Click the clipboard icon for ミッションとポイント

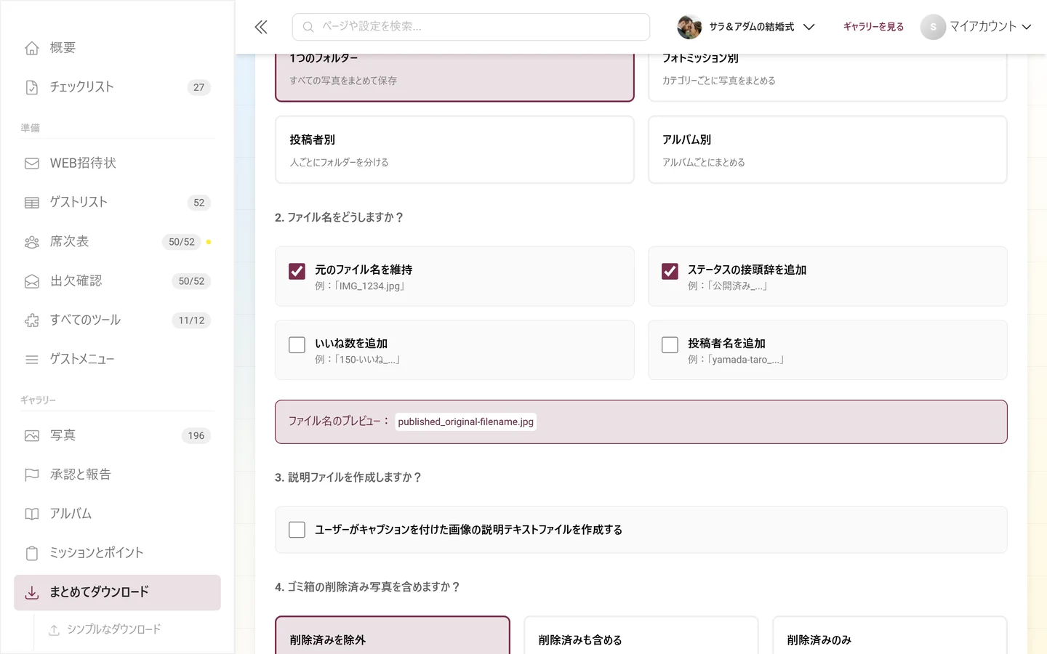click(x=32, y=554)
